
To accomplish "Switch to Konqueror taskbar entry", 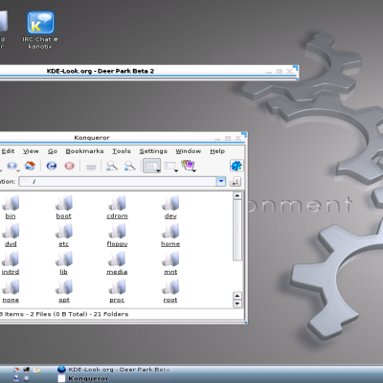I will tap(83, 378).
